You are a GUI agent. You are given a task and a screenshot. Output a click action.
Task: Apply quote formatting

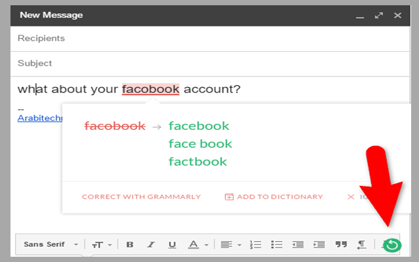point(340,244)
